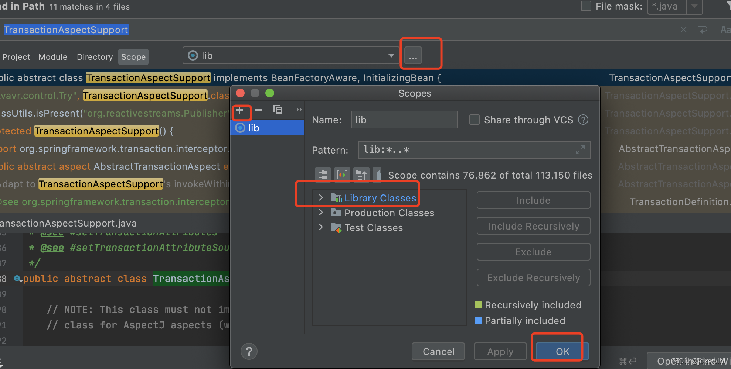Edit the scope Name field
Screen dimensions: 731x369
click(x=404, y=120)
